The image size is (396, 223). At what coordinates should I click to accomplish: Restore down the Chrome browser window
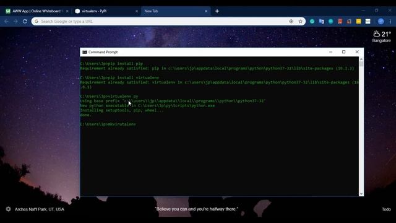pyautogui.click(x=377, y=11)
